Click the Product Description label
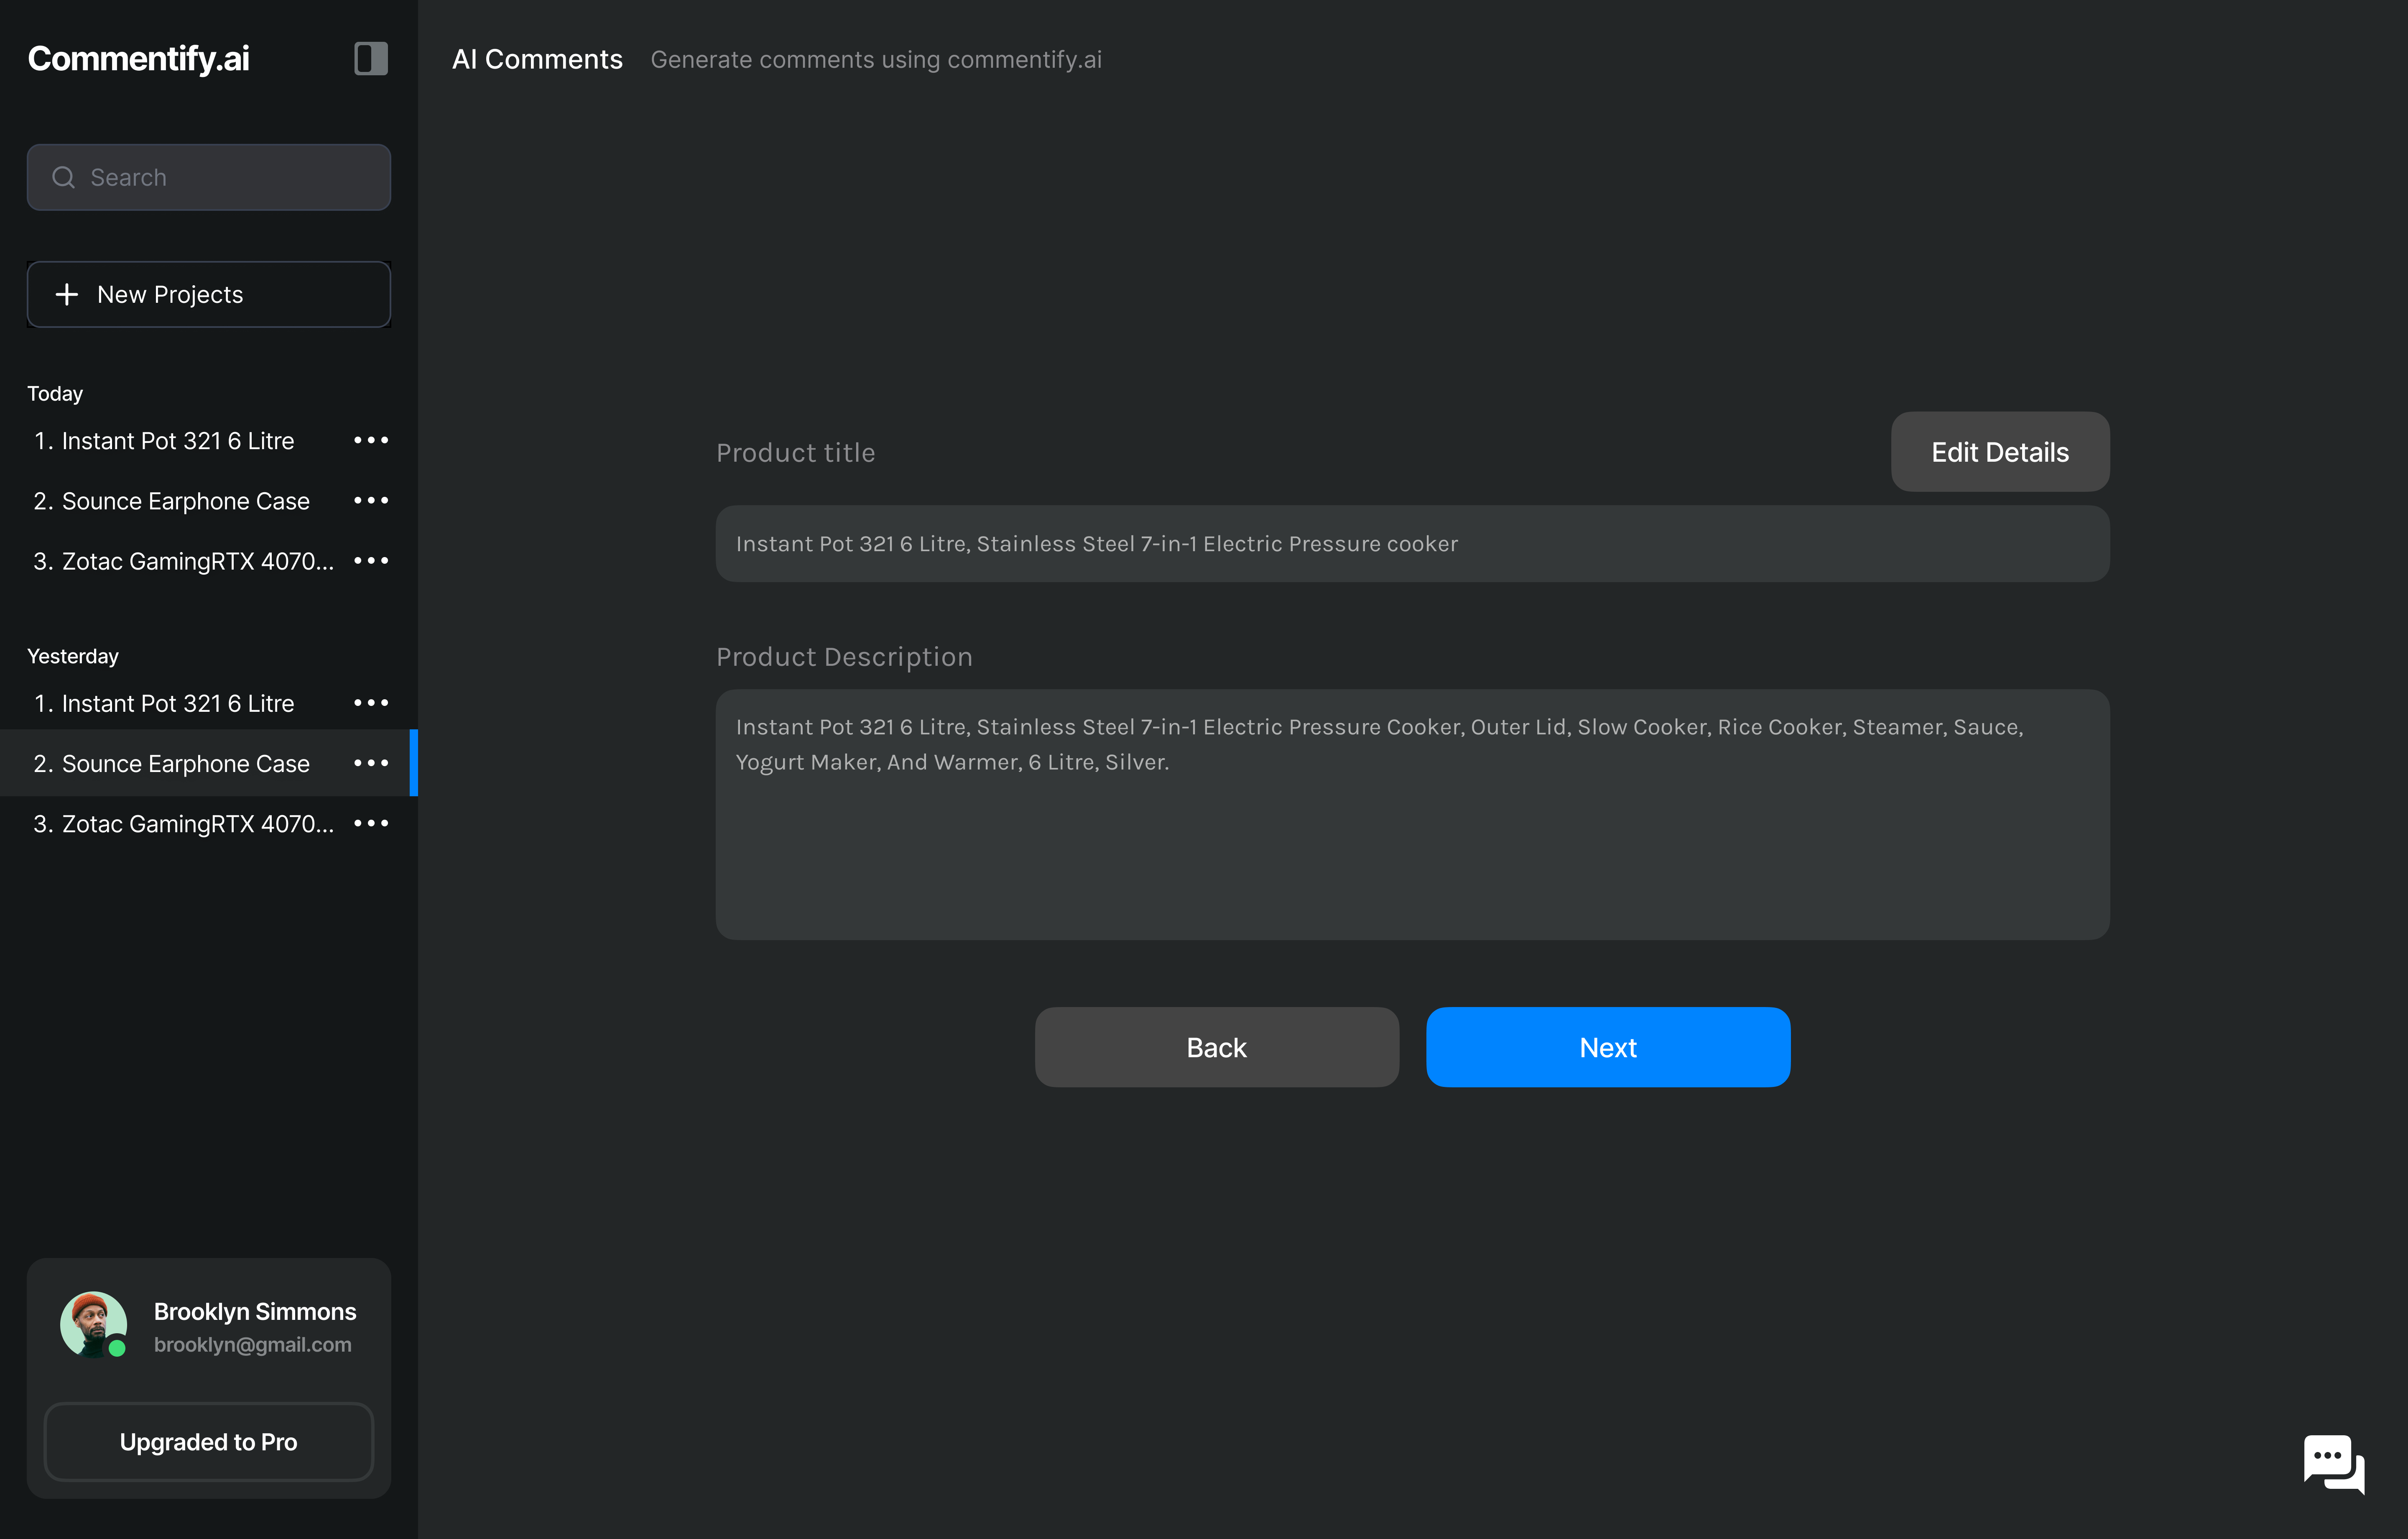 pos(844,657)
